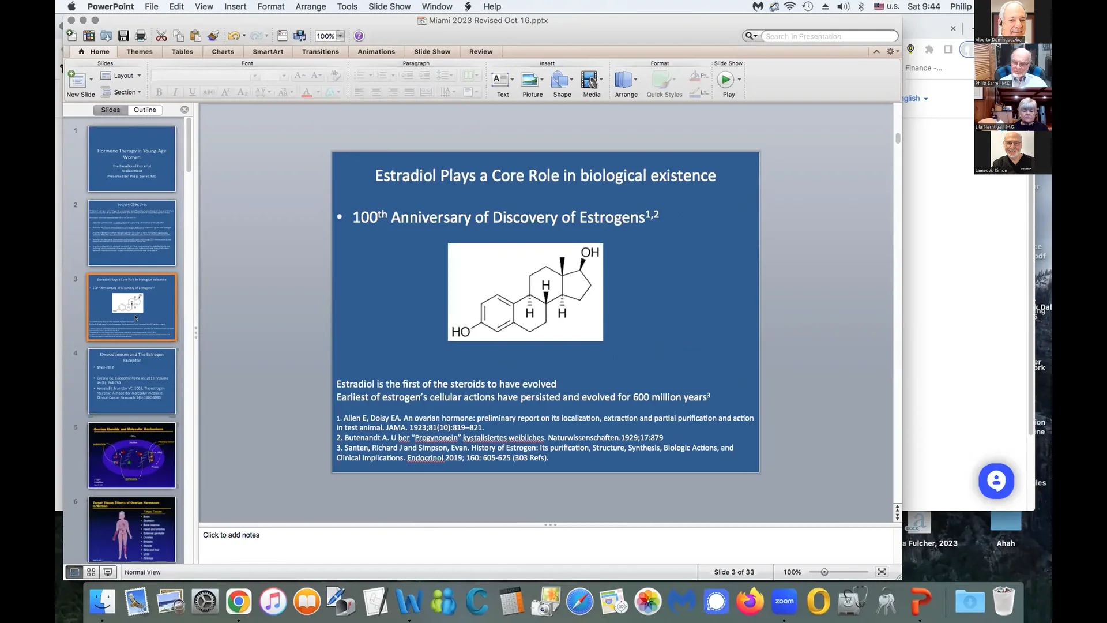Open the zoom percentage dropdown in toolbar
The width and height of the screenshot is (1107, 623).
[x=340, y=36]
